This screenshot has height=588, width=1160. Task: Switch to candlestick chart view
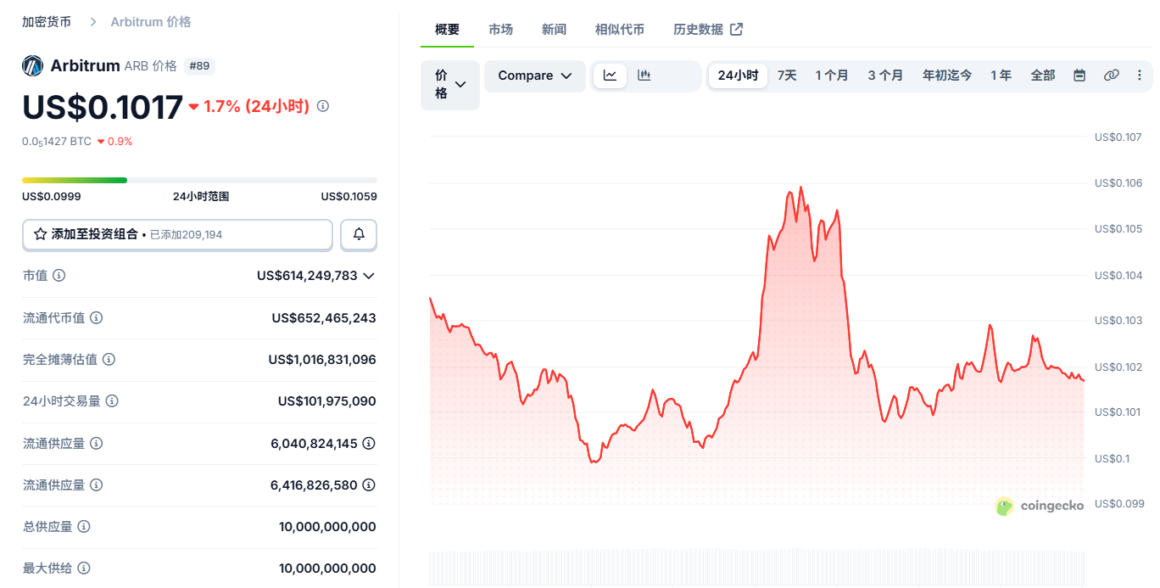tap(644, 76)
